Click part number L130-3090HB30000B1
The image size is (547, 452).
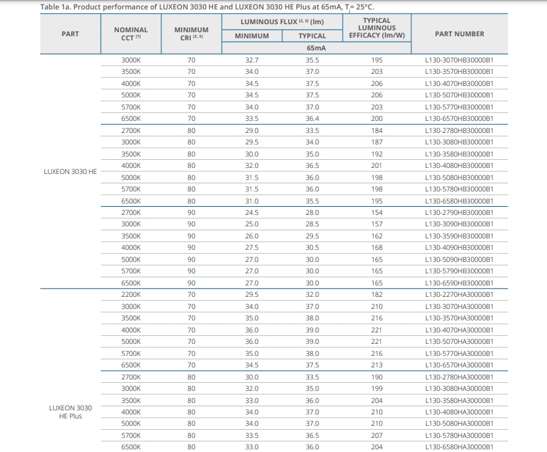coord(459,224)
